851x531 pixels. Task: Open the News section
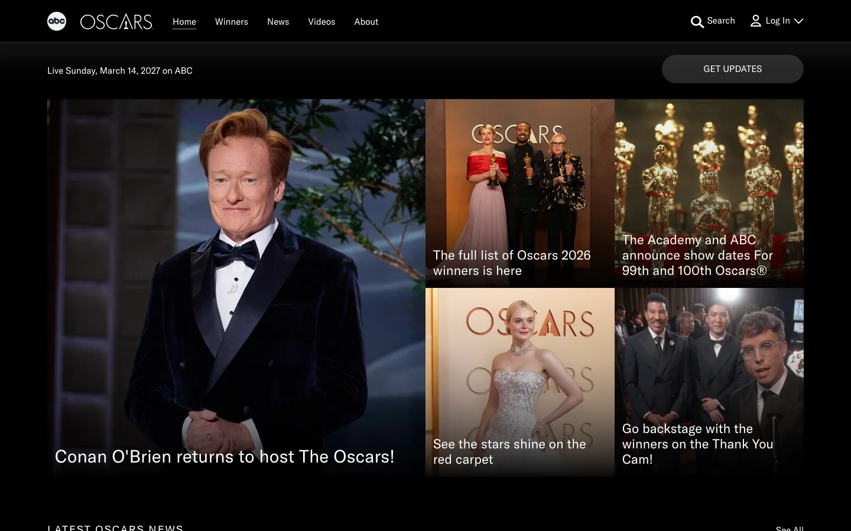[x=278, y=22]
